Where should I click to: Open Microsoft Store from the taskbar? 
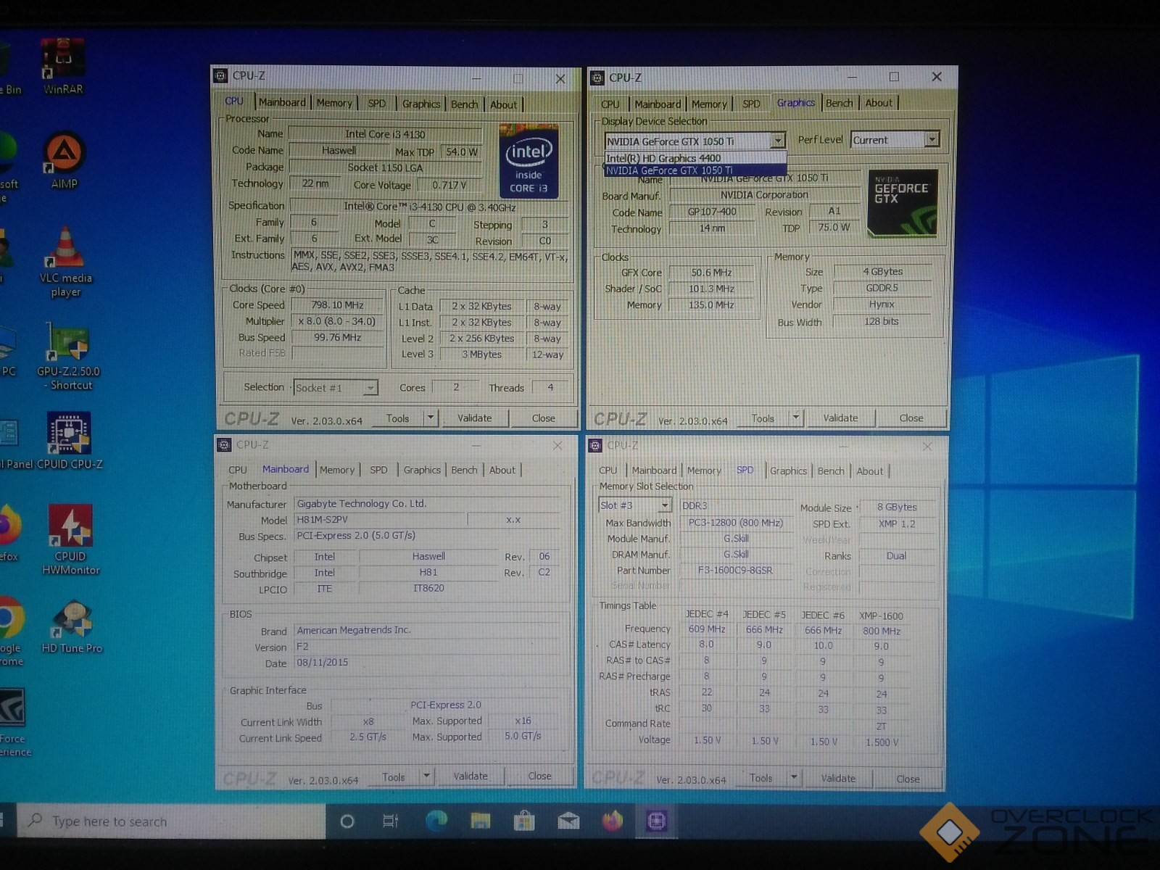tap(524, 821)
